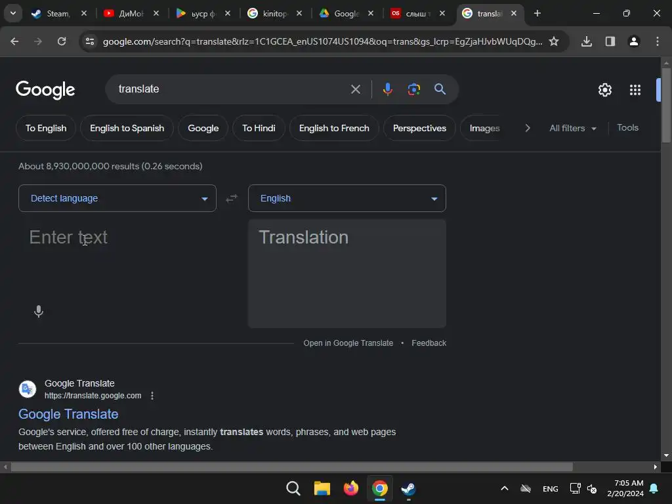Select the To English chip
Image resolution: width=672 pixels, height=504 pixels.
(46, 128)
